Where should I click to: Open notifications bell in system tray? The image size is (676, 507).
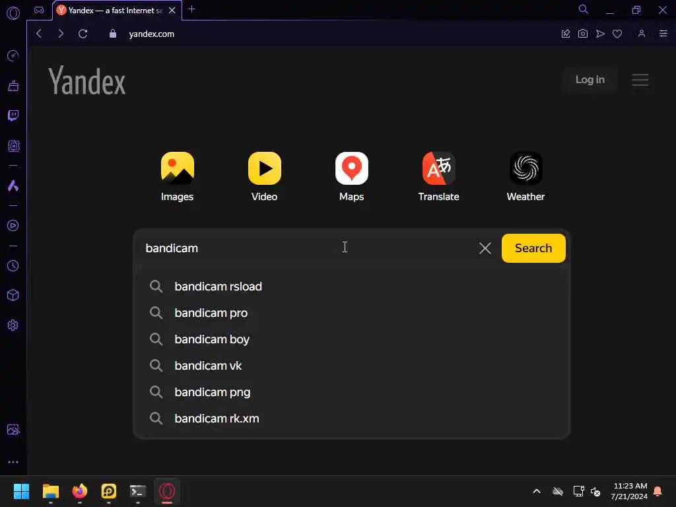point(658,491)
